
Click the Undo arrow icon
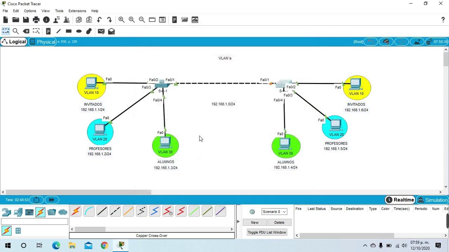click(x=99, y=20)
